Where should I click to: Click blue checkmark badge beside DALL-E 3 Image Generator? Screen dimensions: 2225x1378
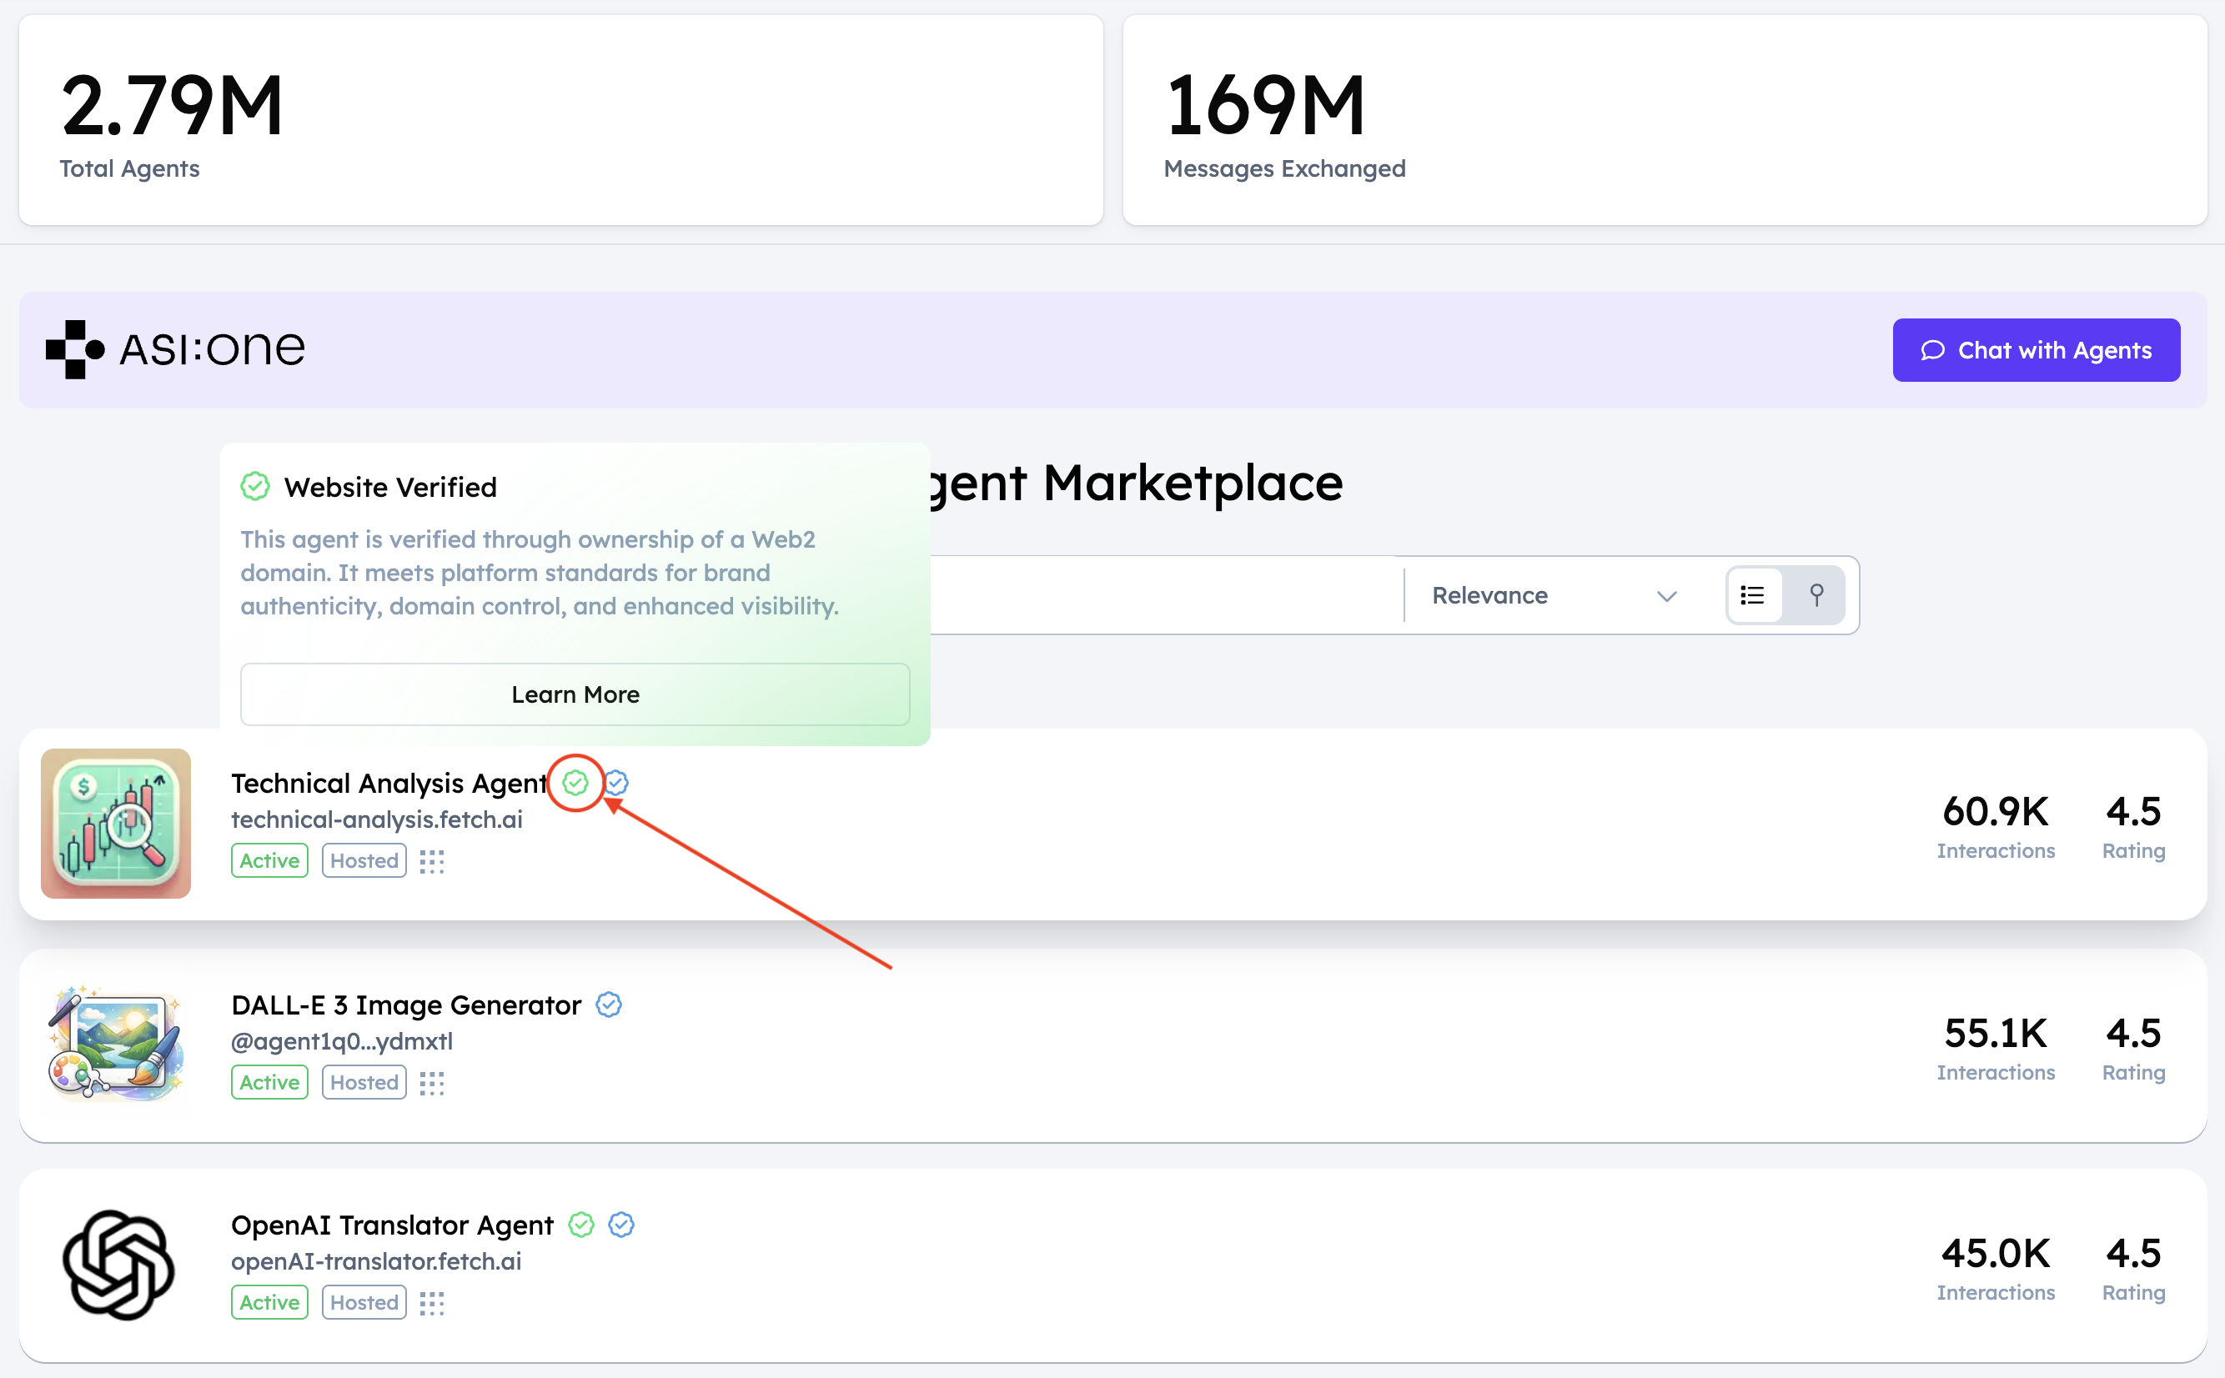click(609, 1005)
